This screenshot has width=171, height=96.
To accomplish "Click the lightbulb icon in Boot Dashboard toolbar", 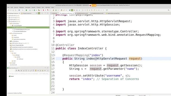I will [36, 71].
